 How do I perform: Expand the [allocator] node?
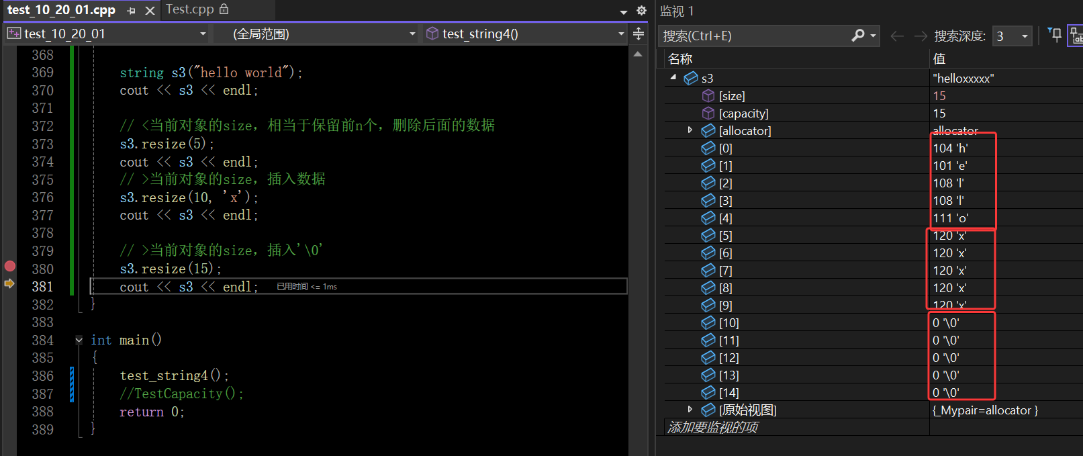(690, 130)
